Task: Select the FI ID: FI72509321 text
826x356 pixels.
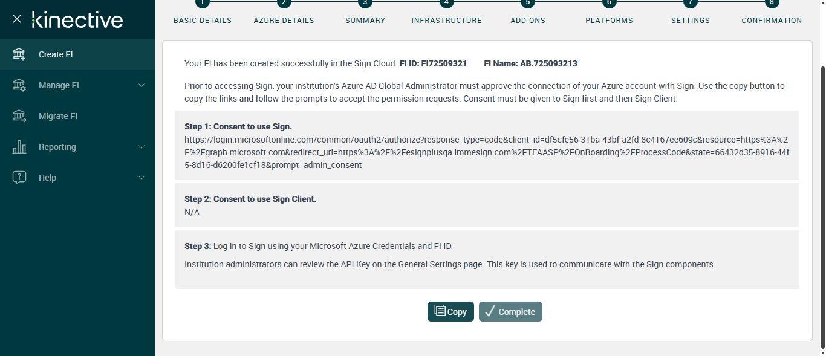Action: 433,63
